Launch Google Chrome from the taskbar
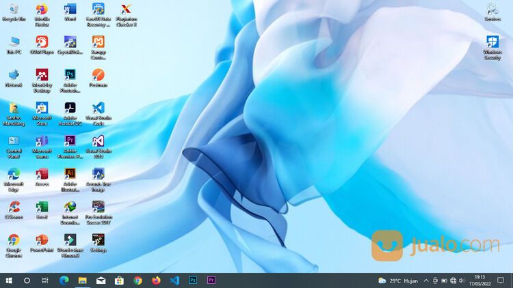Screen dimensions: 513x288 137,280
